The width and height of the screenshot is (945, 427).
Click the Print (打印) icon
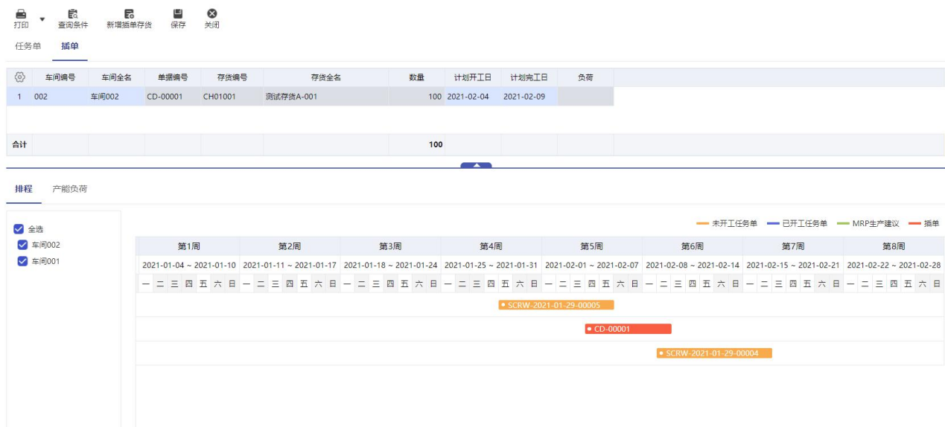(21, 14)
